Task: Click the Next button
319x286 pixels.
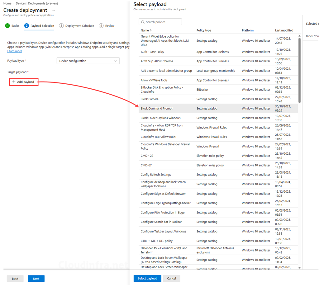Action: pyautogui.click(x=36, y=279)
